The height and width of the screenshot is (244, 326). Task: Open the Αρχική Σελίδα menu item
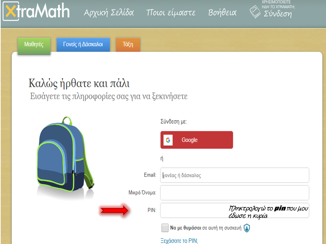coord(109,13)
